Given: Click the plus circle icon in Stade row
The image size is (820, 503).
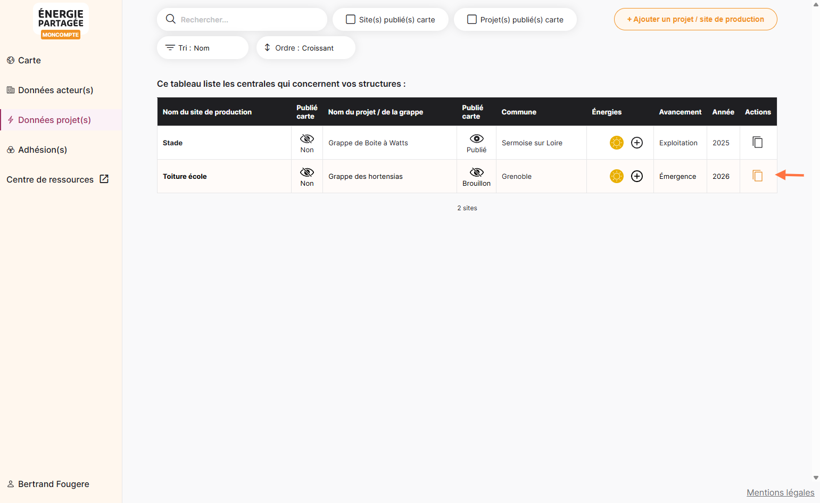Looking at the screenshot, I should tap(637, 143).
